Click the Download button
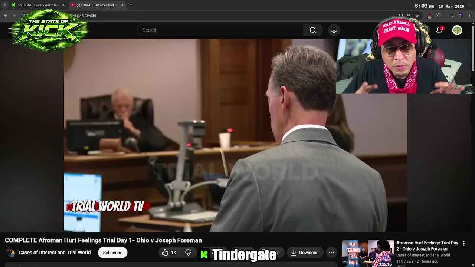The image size is (475, 267). 305,253
